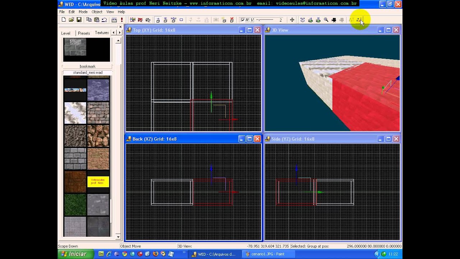This screenshot has height=259, width=460.
Task: Select the Move object tool
Action: tap(158, 20)
